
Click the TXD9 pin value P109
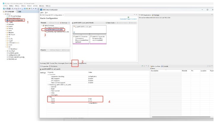(90, 99)
